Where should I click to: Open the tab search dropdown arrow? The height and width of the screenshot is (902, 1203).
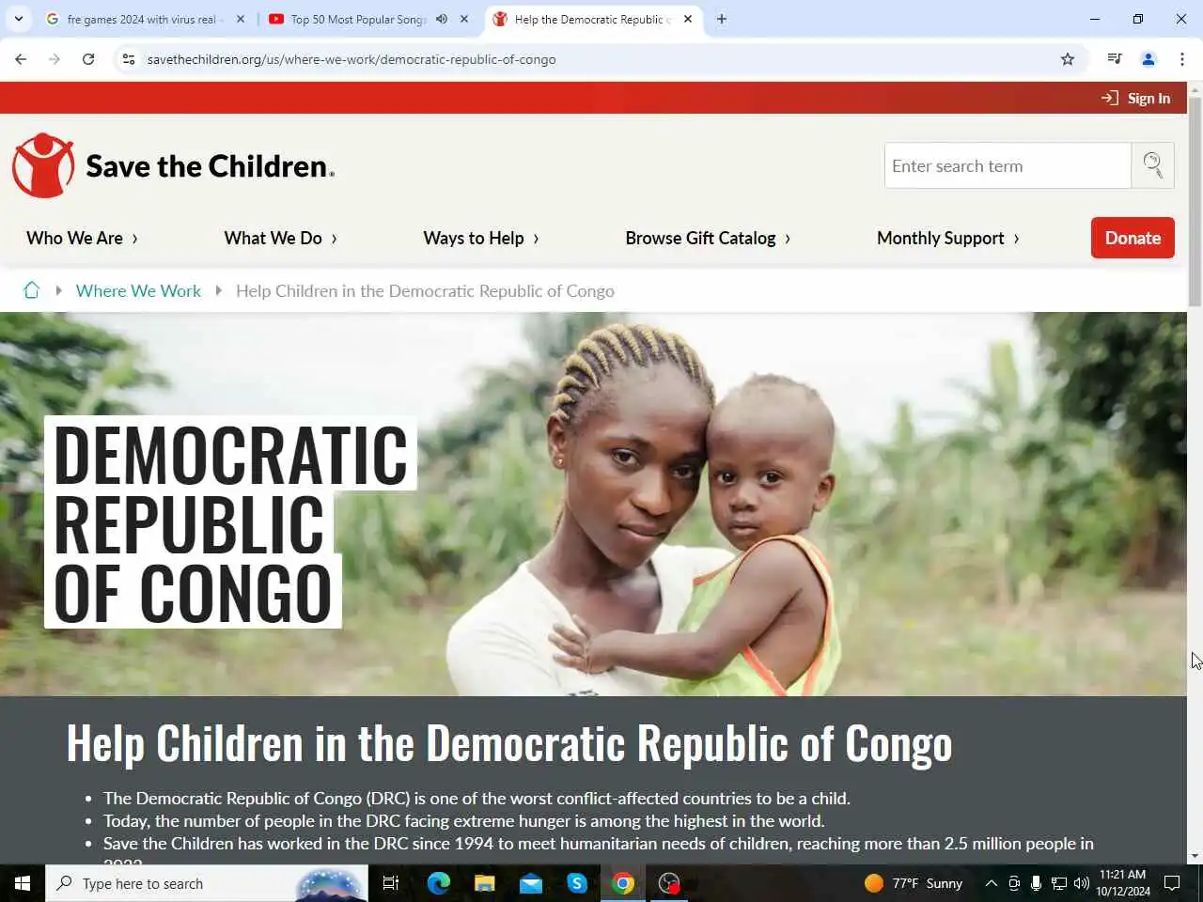pos(19,19)
